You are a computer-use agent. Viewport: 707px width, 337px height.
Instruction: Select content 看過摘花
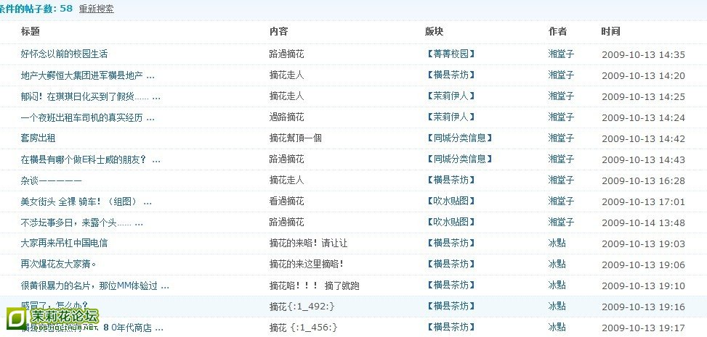286,201
